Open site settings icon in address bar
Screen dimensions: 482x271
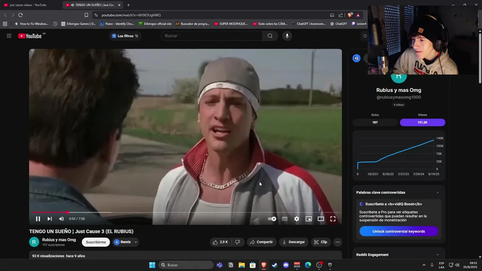pyautogui.click(x=96, y=15)
